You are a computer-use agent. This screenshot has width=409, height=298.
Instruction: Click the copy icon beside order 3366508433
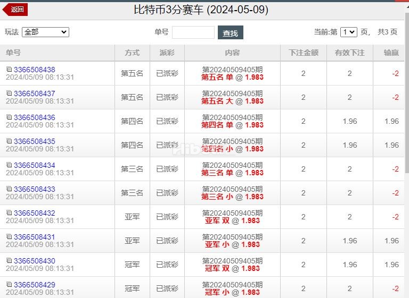click(9, 189)
